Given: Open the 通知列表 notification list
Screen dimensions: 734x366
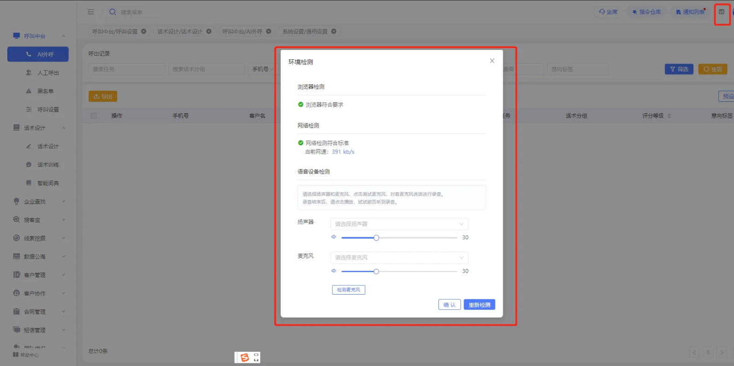Looking at the screenshot, I should tap(690, 12).
